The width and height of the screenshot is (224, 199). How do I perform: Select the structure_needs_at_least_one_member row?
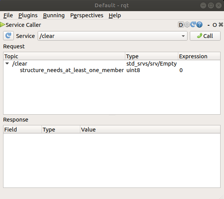click(x=112, y=70)
